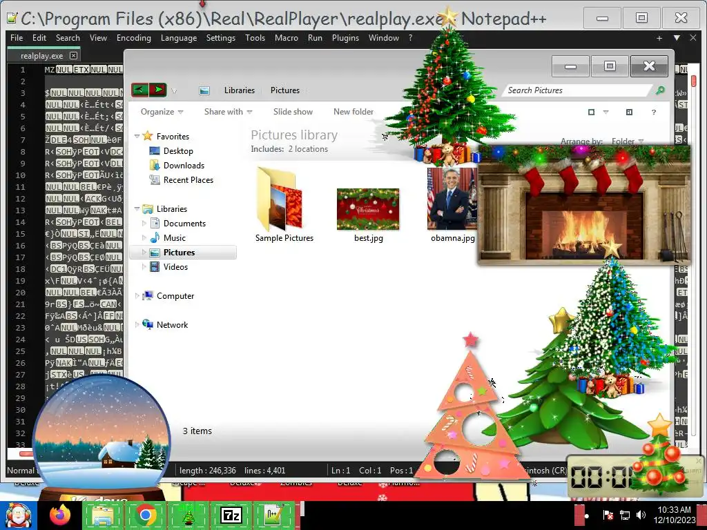Open Notepad++ Macro menu
The image size is (707, 530).
click(287, 38)
